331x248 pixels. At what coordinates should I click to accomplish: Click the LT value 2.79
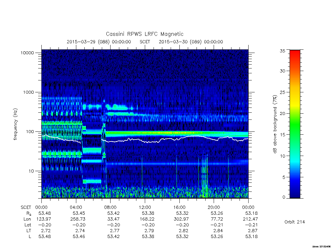[x=149, y=231]
